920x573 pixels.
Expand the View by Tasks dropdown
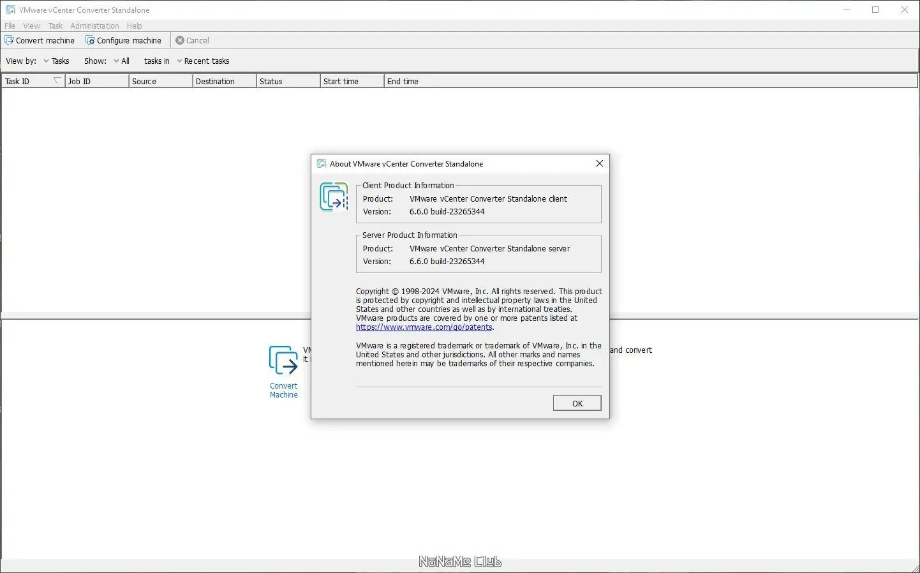[x=56, y=61]
